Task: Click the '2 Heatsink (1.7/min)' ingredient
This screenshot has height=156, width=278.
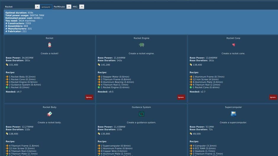Action: click(204, 151)
